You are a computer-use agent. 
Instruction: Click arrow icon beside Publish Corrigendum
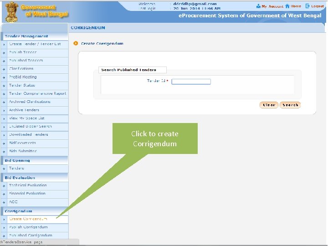coord(4,228)
